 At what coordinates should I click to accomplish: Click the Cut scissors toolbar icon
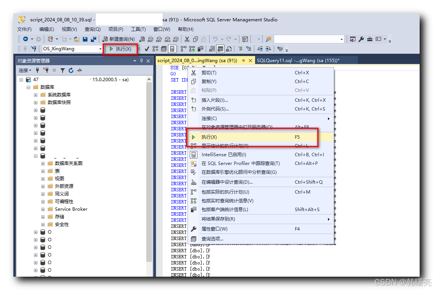click(x=187, y=39)
